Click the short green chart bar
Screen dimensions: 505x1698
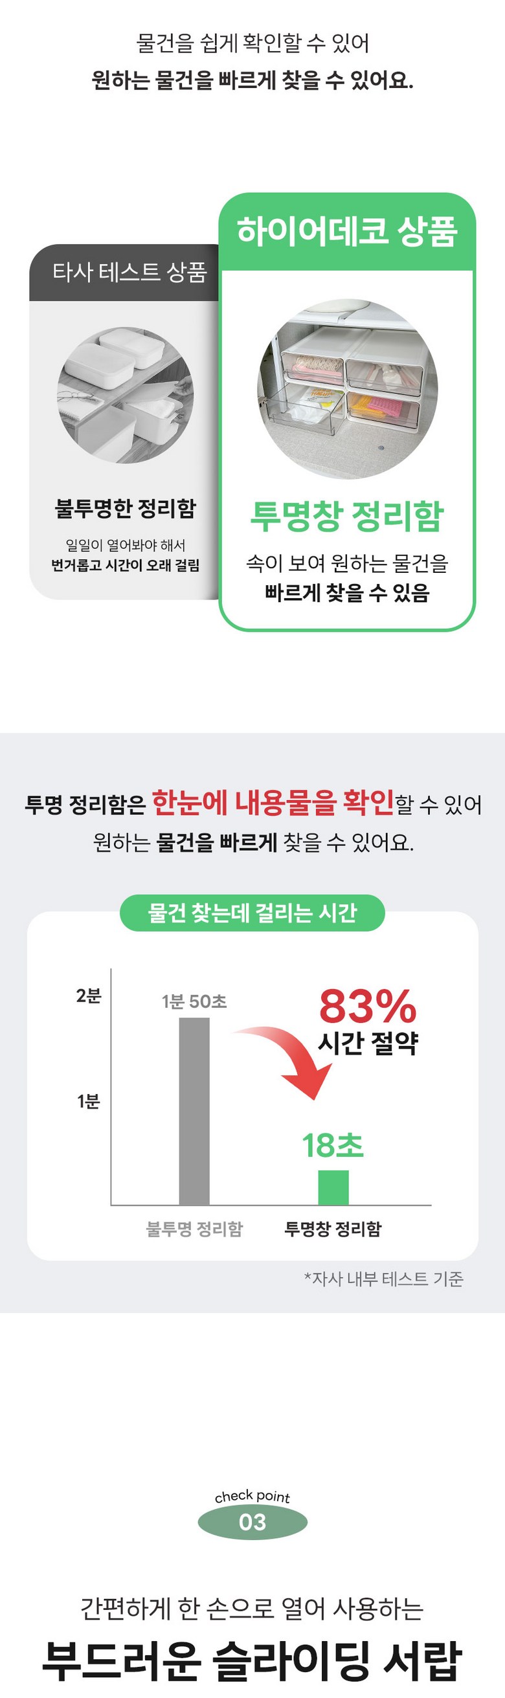(x=333, y=1187)
